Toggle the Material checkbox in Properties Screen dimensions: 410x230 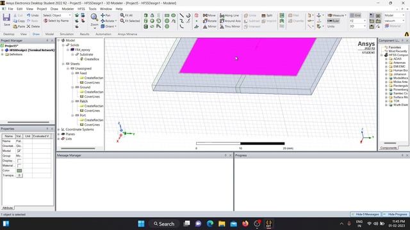[19, 166]
